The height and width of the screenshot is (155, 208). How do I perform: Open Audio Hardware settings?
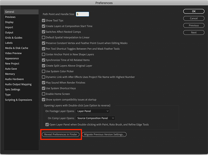[14, 79]
